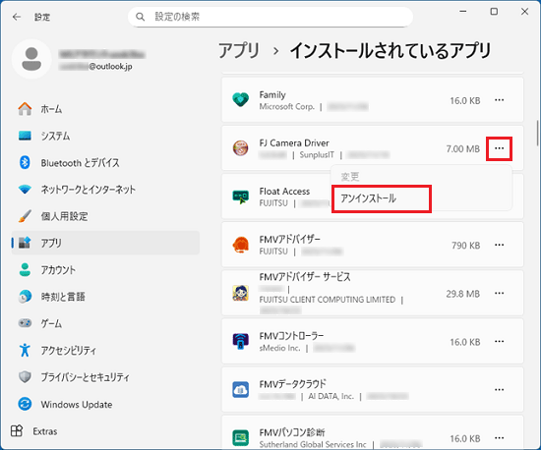Screen dimensions: 541x450
Task: Focus the 設定の検索 search field
Action: point(270,17)
